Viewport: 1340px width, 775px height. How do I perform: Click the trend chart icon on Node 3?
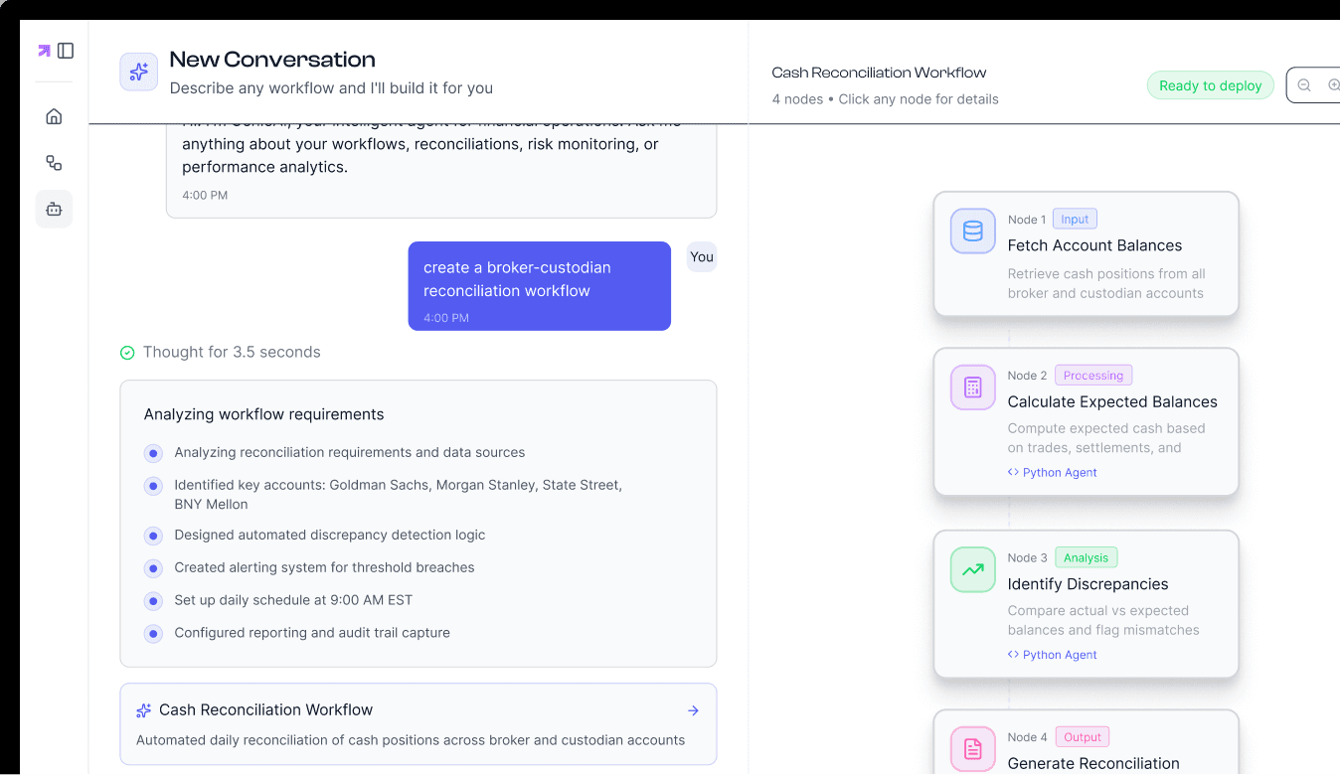pyautogui.click(x=973, y=570)
